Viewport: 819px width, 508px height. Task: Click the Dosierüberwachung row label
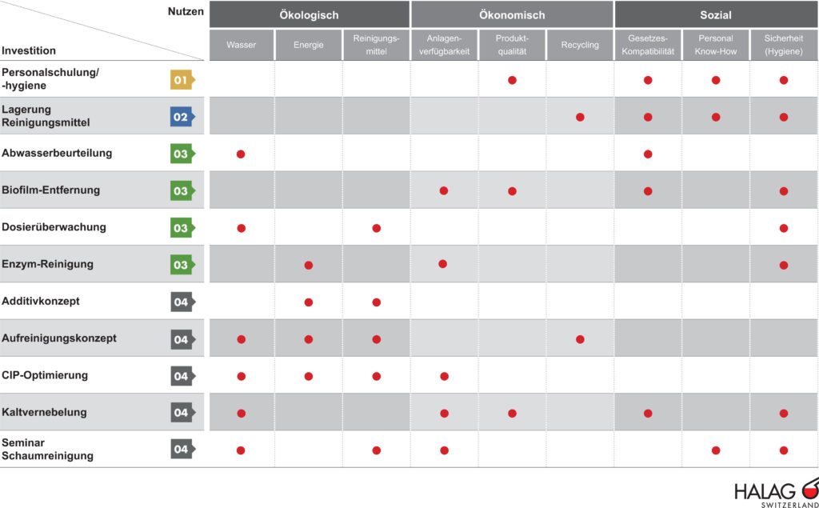click(54, 227)
